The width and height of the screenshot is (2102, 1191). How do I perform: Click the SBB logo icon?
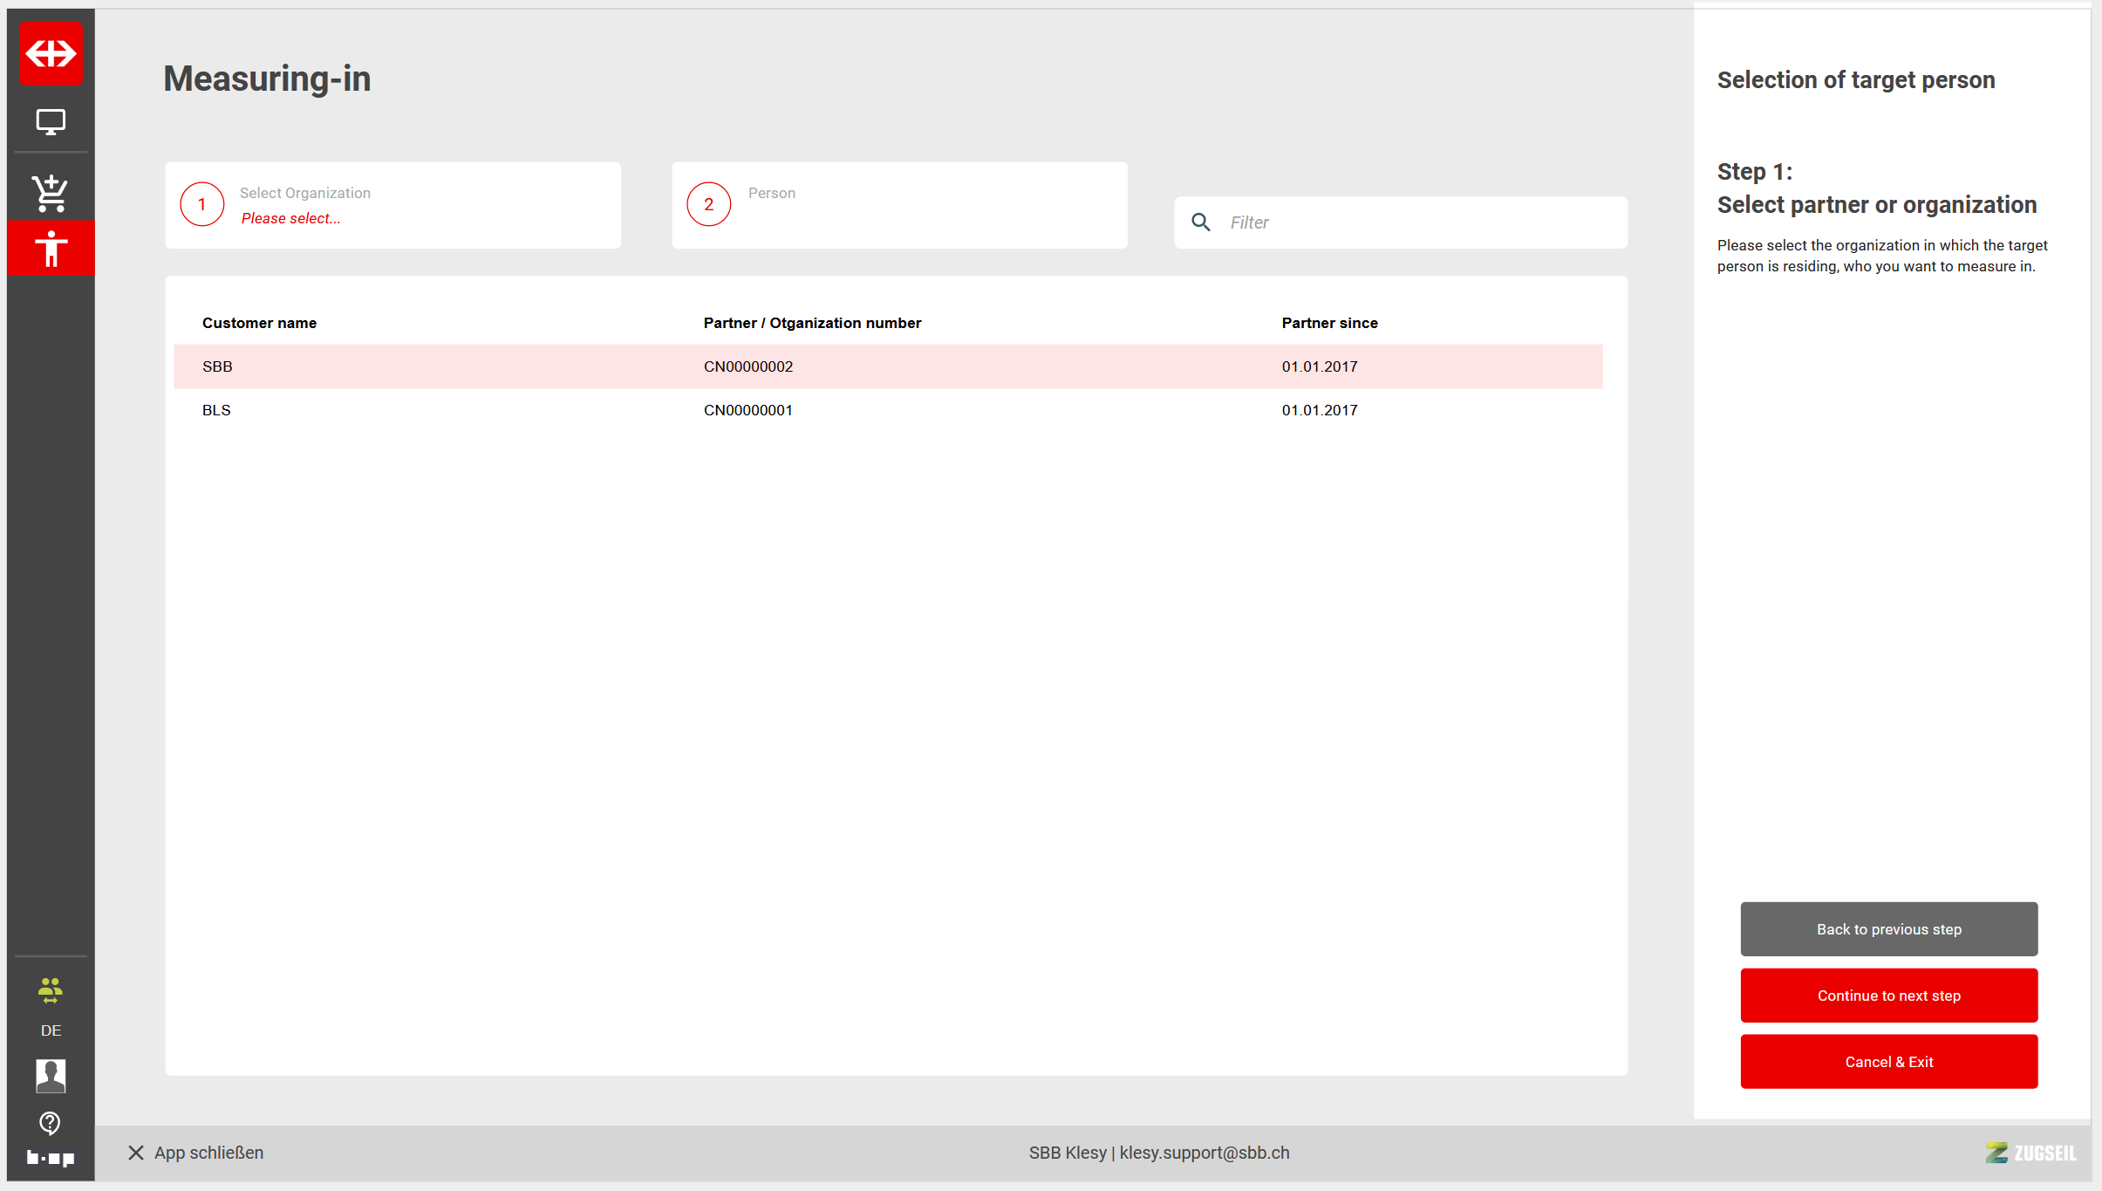[51, 53]
